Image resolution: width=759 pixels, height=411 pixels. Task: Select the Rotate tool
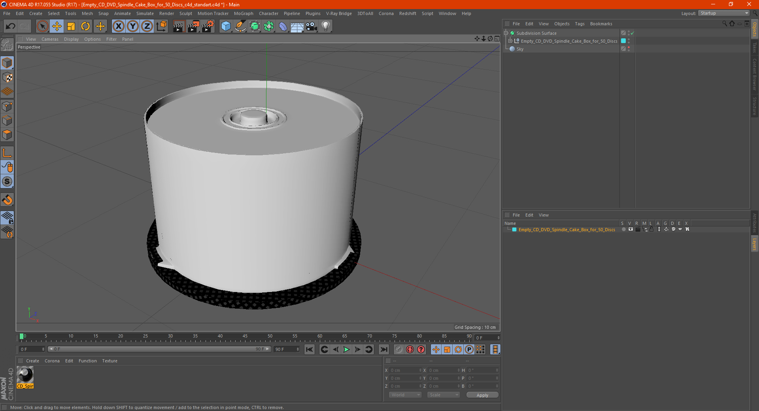point(85,26)
